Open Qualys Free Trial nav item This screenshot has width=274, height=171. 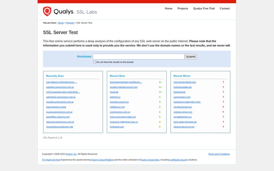click(204, 8)
